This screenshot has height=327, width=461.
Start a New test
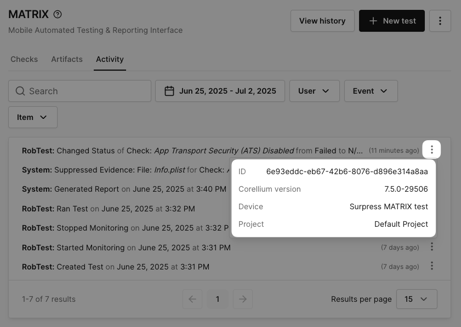391,21
